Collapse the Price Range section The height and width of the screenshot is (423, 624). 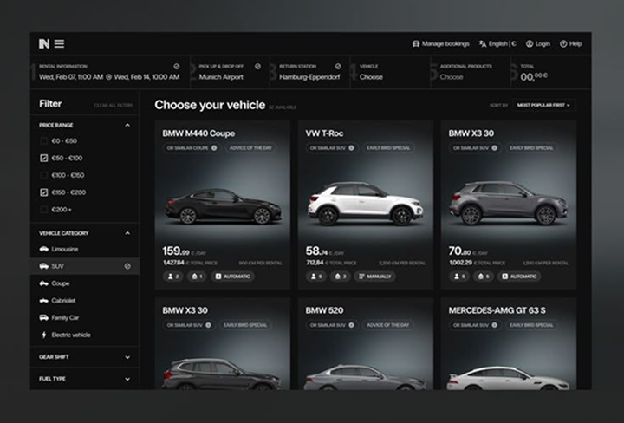point(127,126)
